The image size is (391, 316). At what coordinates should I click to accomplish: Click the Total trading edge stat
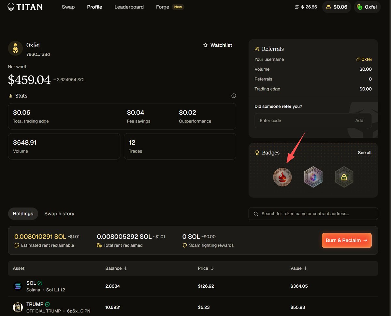click(31, 116)
